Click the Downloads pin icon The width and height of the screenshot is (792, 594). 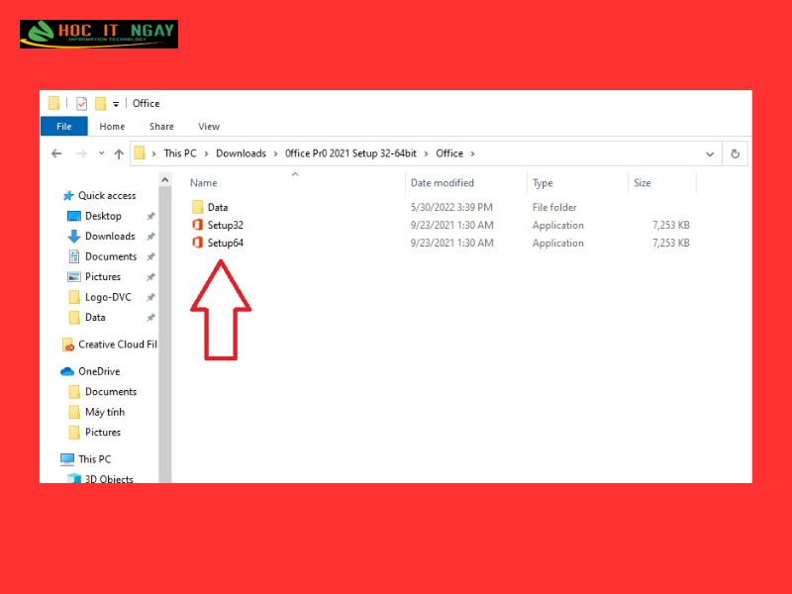150,237
